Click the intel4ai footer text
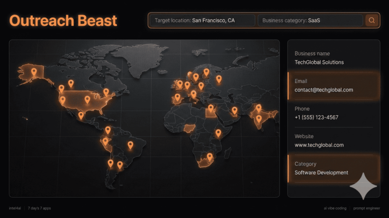389x218 pixels. point(15,208)
